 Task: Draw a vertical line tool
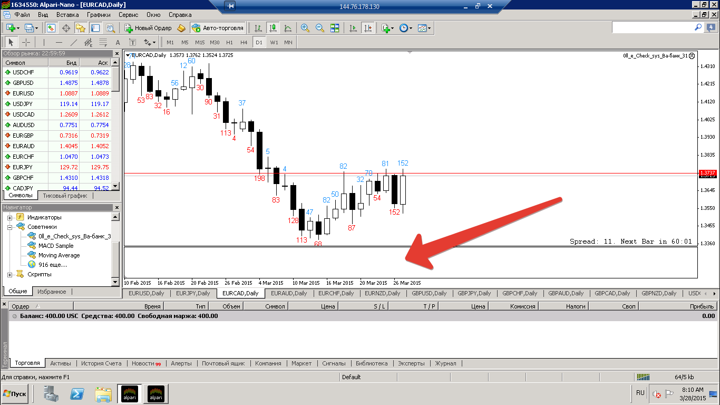44,42
